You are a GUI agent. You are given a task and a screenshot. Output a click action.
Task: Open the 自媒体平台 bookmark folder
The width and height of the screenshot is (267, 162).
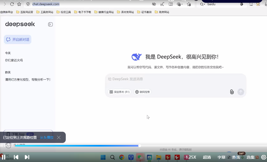tap(6, 12)
